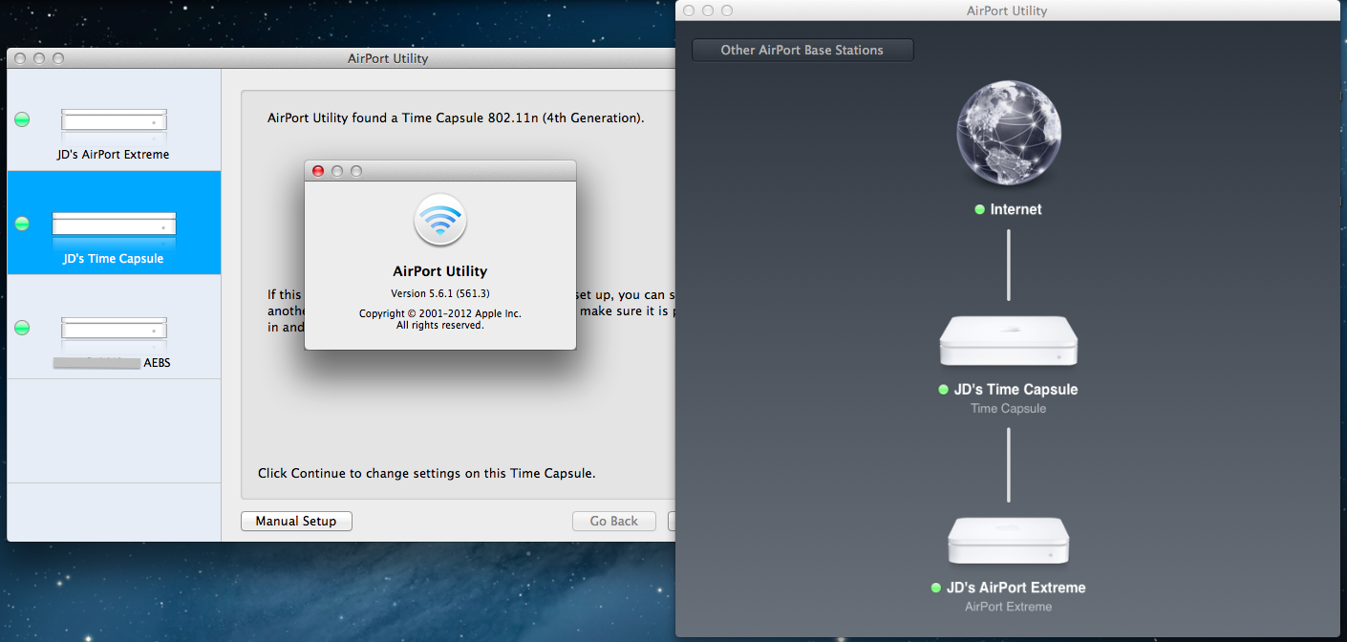Click the AEBS device icon in sidebar

pos(114,327)
